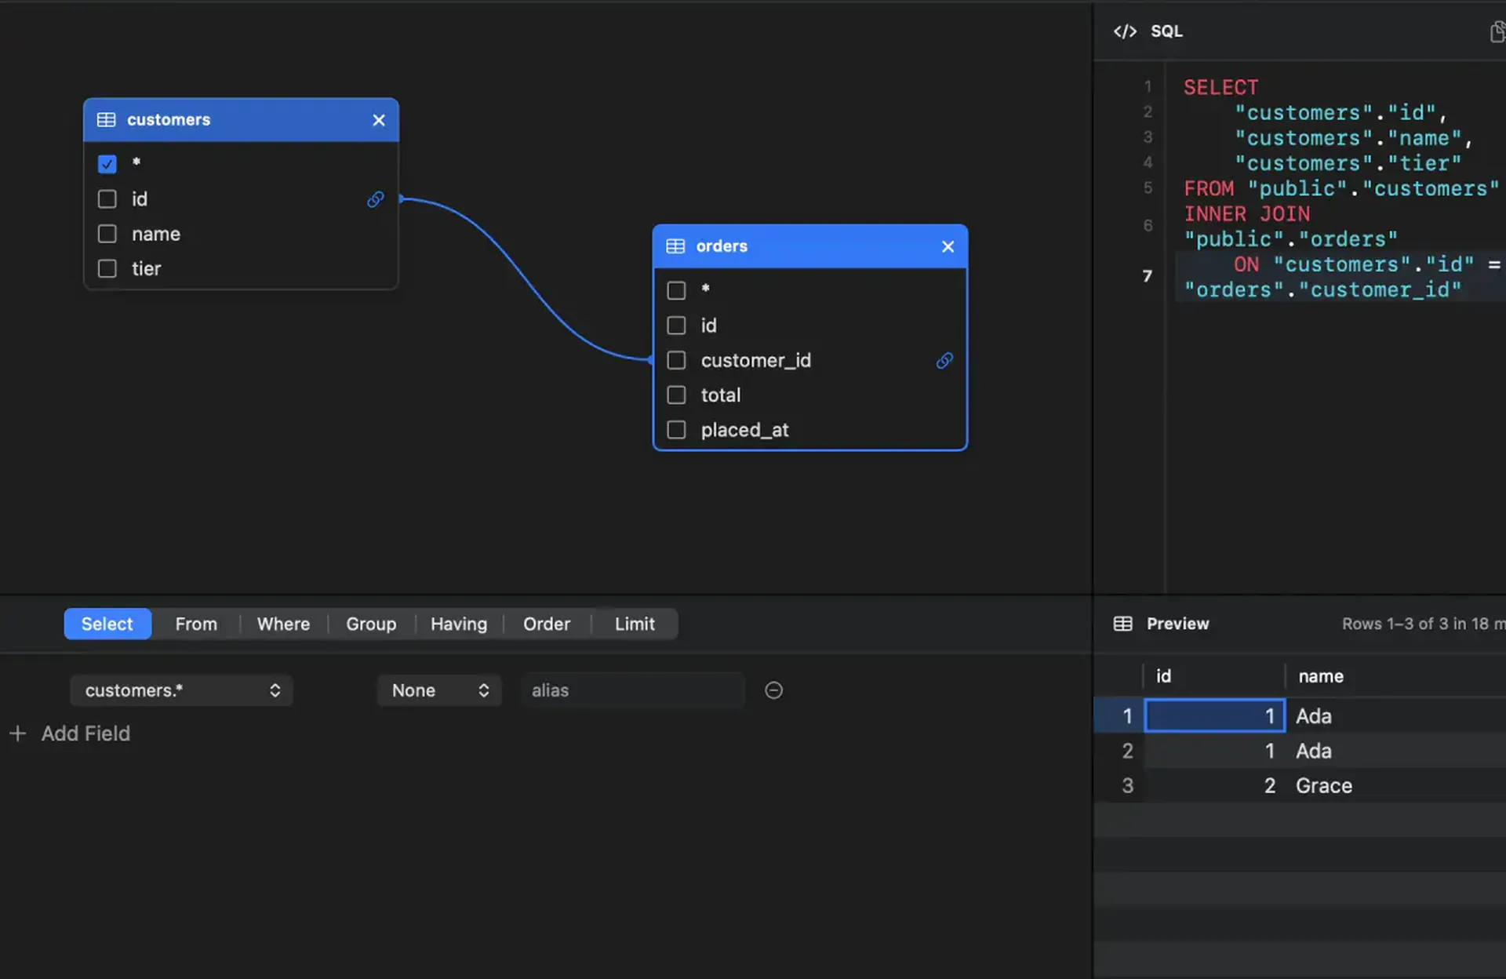Click the Preview table icon
The width and height of the screenshot is (1506, 979).
tap(1123, 624)
